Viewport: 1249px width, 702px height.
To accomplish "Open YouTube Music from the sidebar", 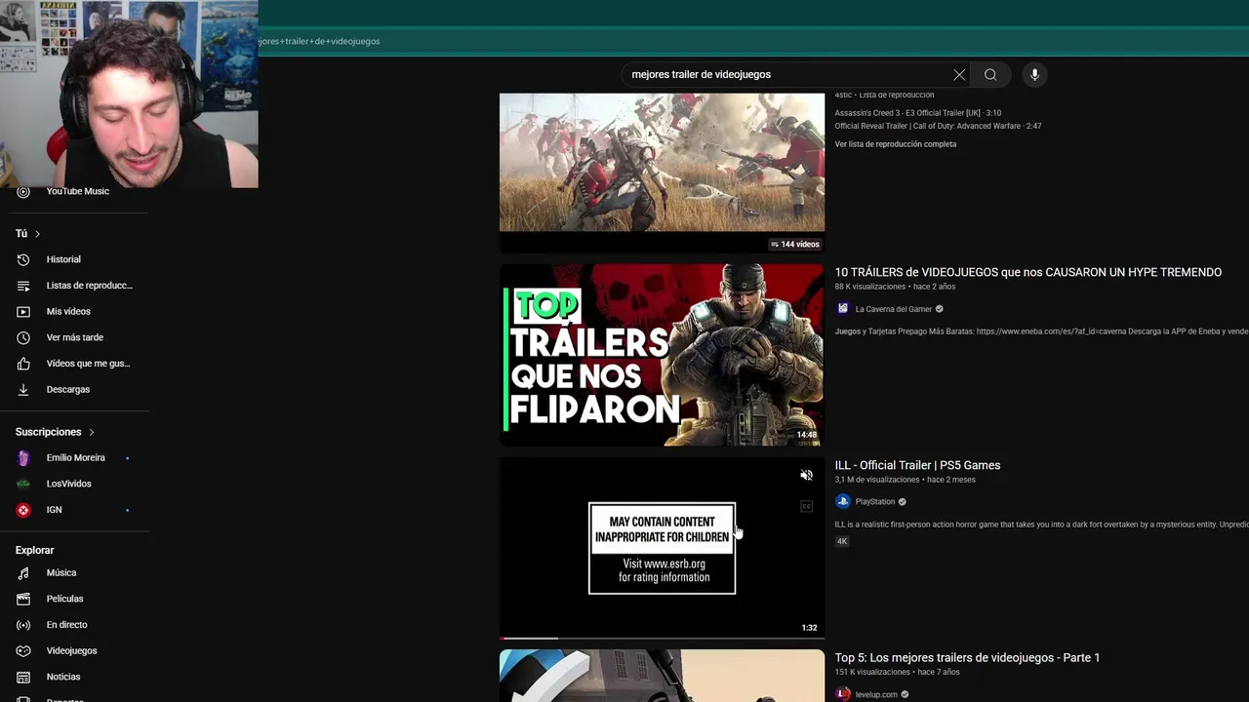I will pos(78,191).
